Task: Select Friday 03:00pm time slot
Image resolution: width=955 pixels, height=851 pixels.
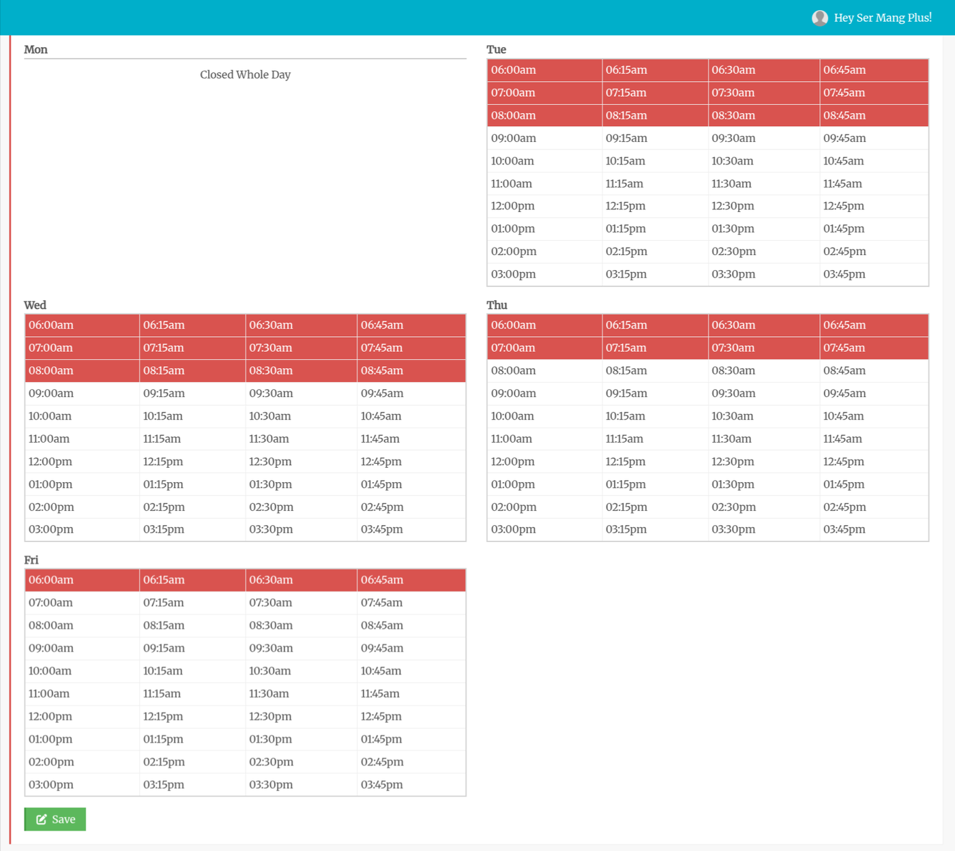Action: [83, 785]
